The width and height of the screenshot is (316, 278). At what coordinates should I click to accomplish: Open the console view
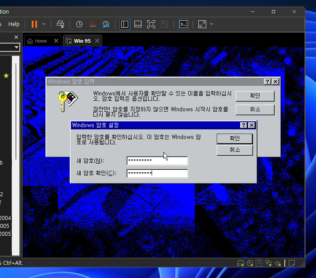(x=183, y=24)
